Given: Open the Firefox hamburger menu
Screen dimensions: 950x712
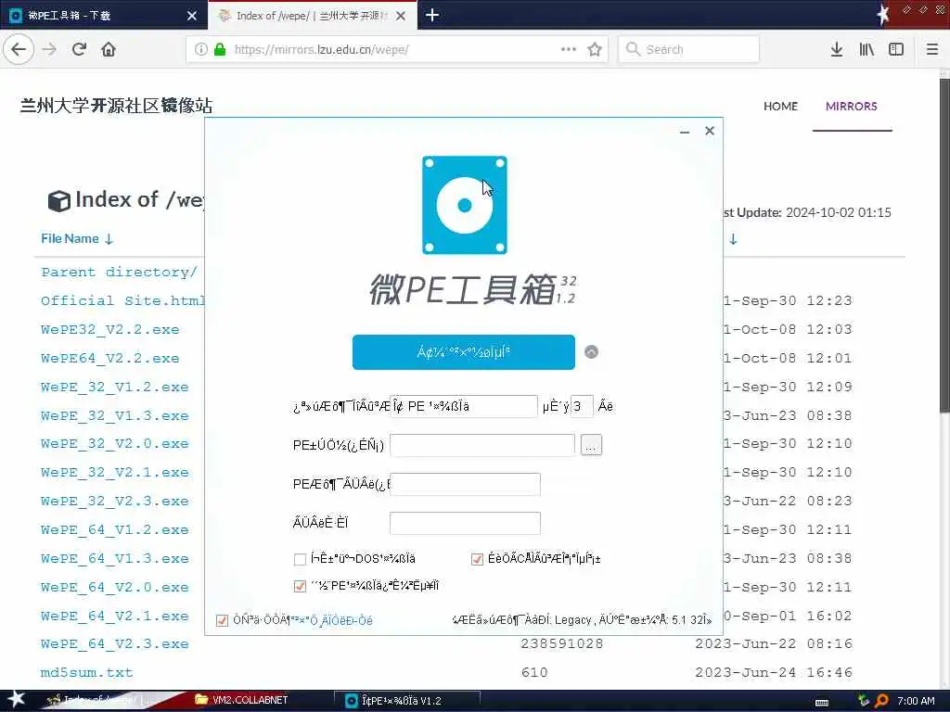Looking at the screenshot, I should pyautogui.click(x=932, y=49).
